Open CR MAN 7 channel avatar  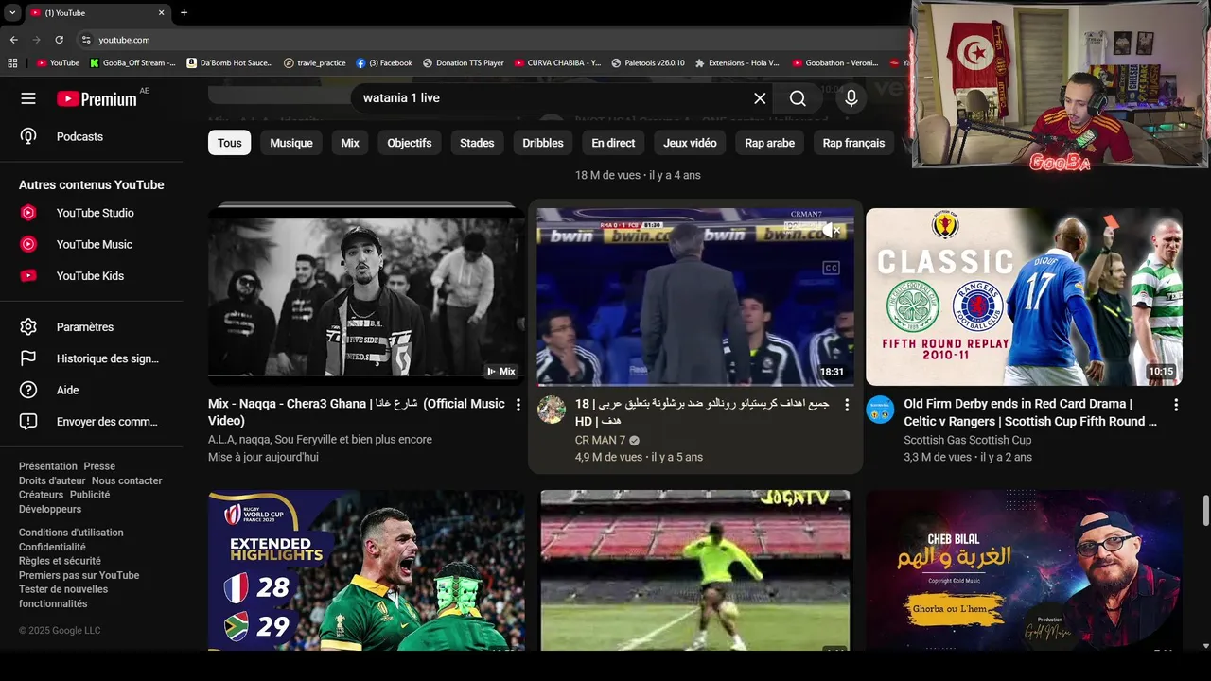tap(552, 410)
